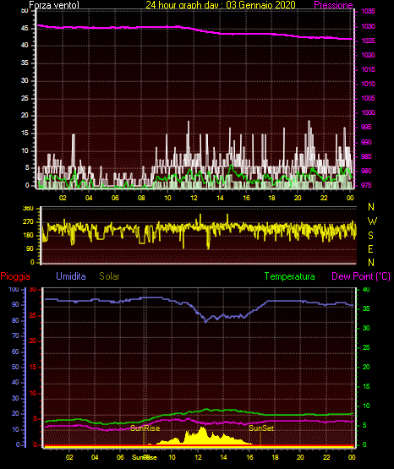
Task: Click the blue 'Umidita' legend label
Action: (71, 276)
